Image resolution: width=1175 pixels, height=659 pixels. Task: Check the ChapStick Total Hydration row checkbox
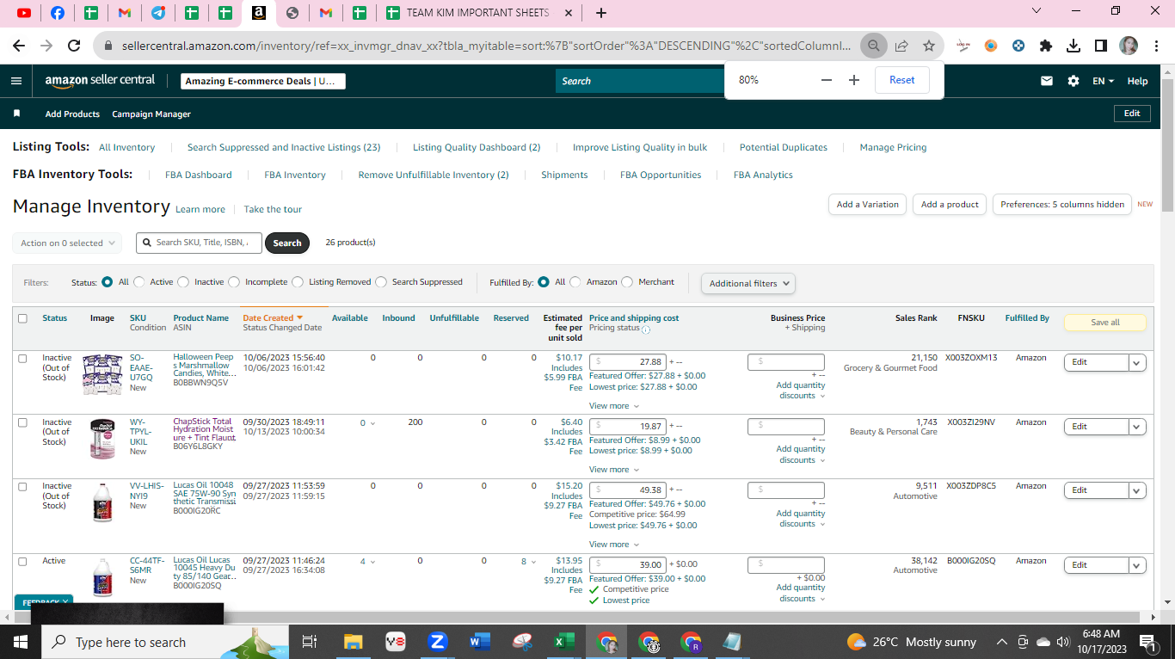point(23,423)
